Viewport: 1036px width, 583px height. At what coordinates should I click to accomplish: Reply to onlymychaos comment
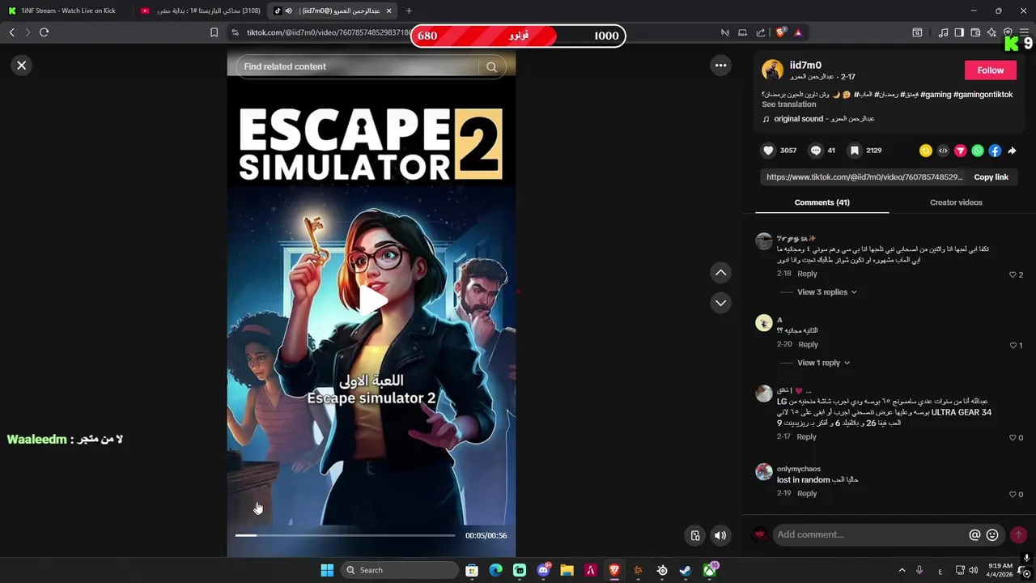807,493
